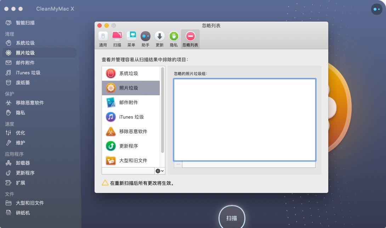Select 系统垃圾 in the ignore list categories
386x228 pixels.
click(131, 73)
